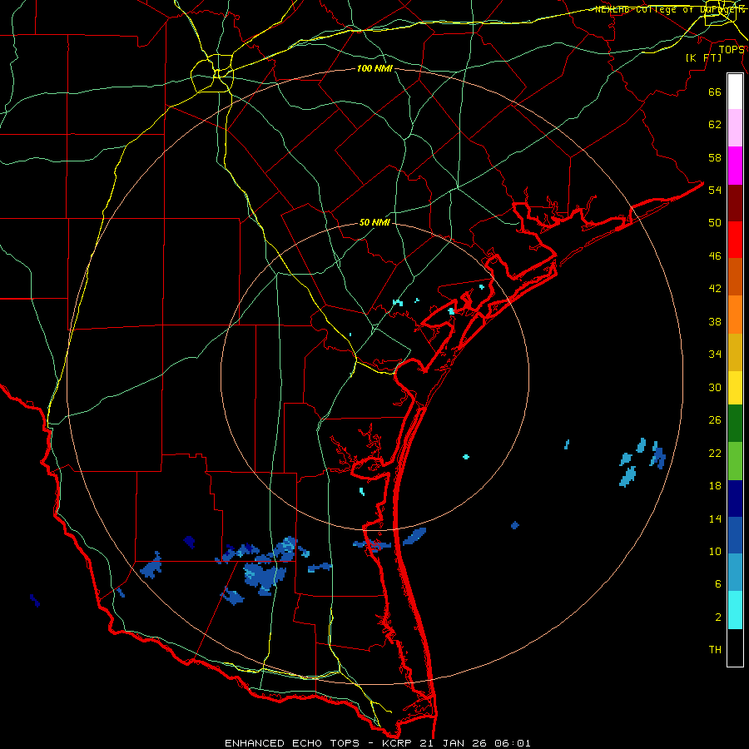Screen dimensions: 749x749
Task: Select the navy swatch between 14 and 18
Action: [x=735, y=499]
